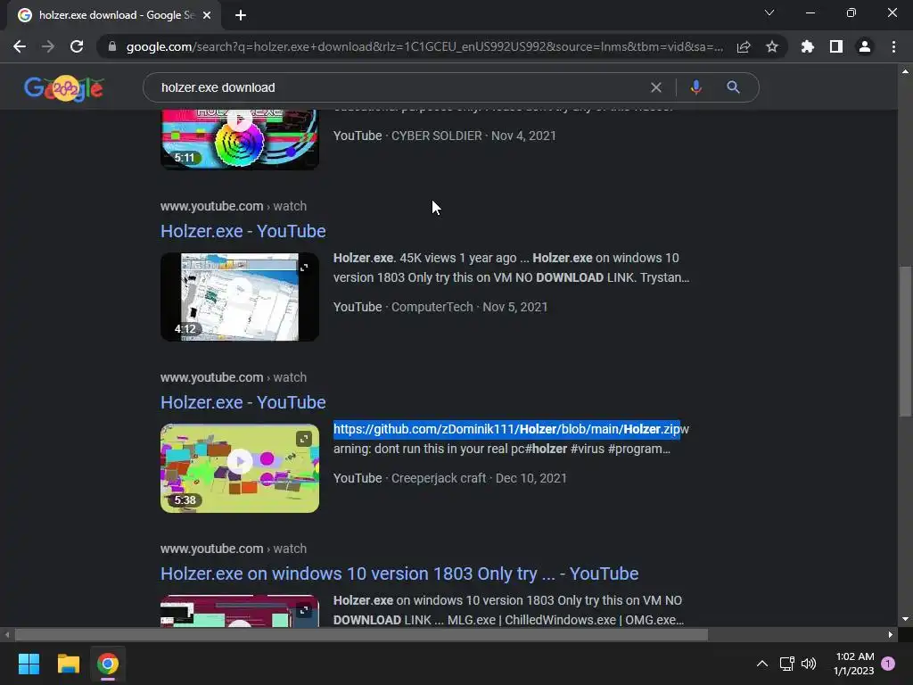This screenshot has height=685, width=913.
Task: Open the notification badge in taskbar
Action: coord(888,664)
